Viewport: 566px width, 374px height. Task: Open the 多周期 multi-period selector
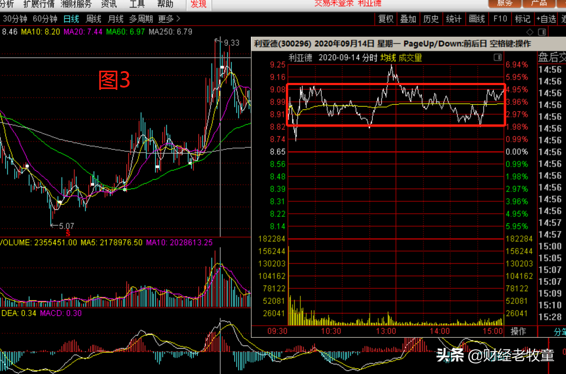tap(141, 19)
